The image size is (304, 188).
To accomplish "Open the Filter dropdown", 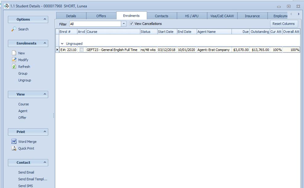I will click(124, 24).
